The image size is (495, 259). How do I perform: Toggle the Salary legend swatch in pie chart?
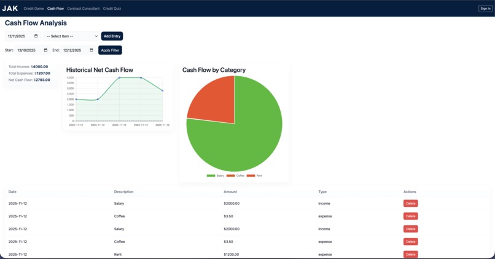pyautogui.click(x=211, y=176)
